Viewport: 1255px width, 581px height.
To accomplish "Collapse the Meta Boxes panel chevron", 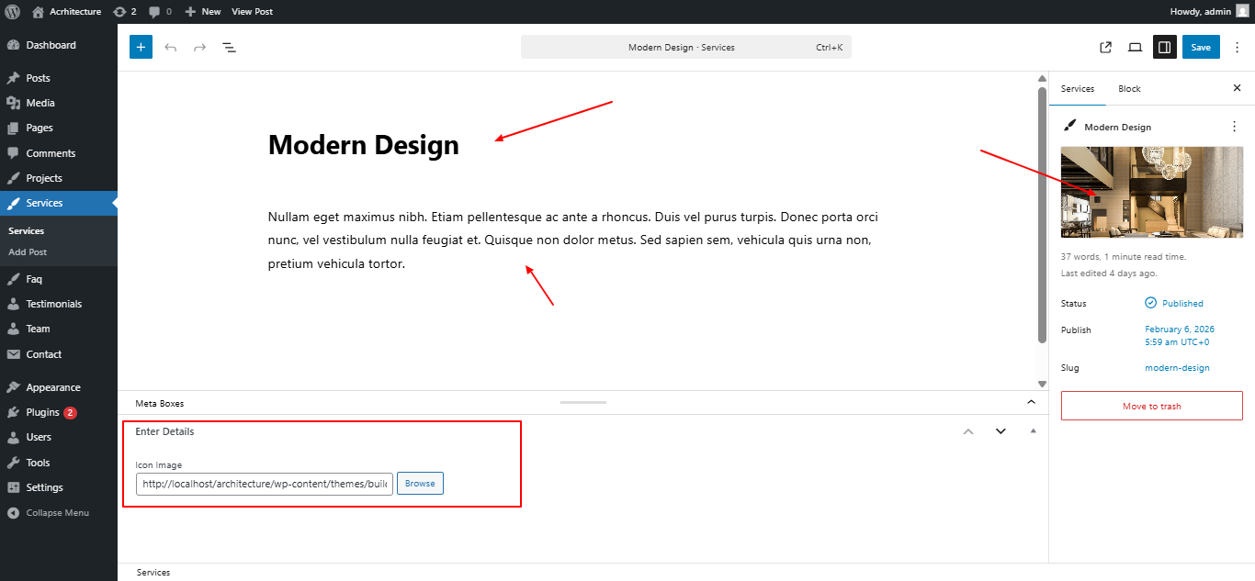I will tap(1031, 402).
